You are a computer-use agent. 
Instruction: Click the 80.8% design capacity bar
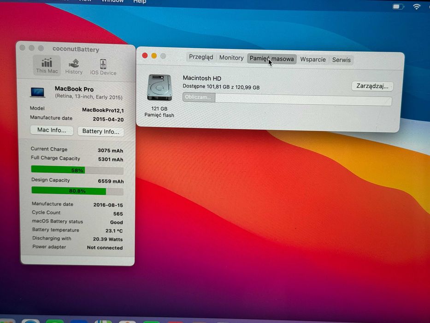point(77,191)
